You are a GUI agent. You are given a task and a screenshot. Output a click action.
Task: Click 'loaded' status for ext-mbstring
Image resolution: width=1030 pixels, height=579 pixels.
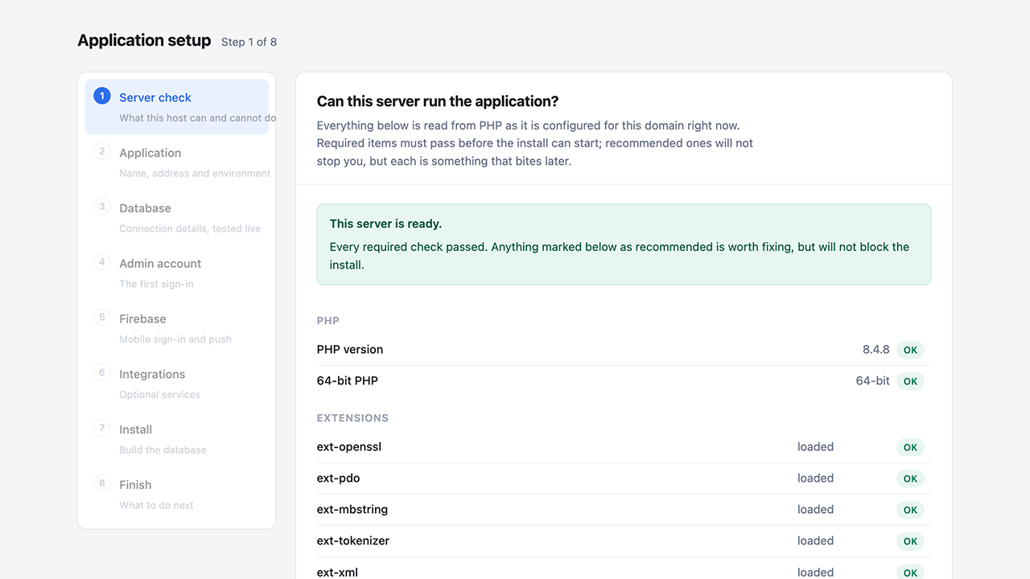click(815, 510)
